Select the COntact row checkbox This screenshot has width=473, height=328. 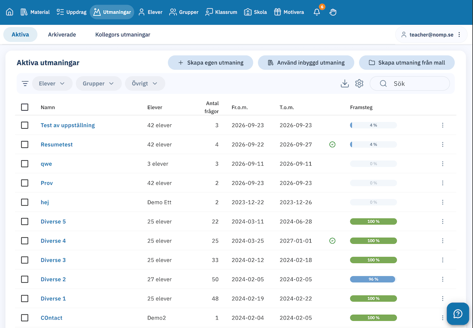(25, 318)
